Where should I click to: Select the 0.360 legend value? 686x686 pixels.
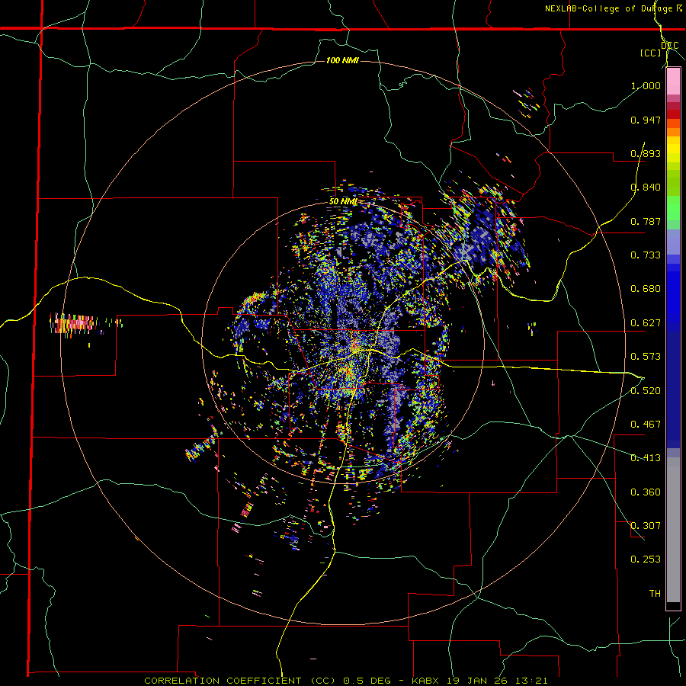(646, 492)
